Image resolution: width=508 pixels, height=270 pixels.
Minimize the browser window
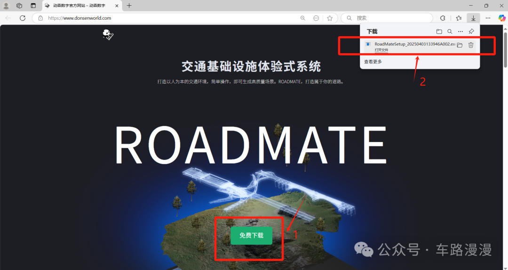[471, 6]
